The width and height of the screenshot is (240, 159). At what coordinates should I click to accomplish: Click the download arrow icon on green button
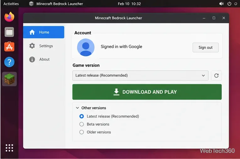pos(116,92)
